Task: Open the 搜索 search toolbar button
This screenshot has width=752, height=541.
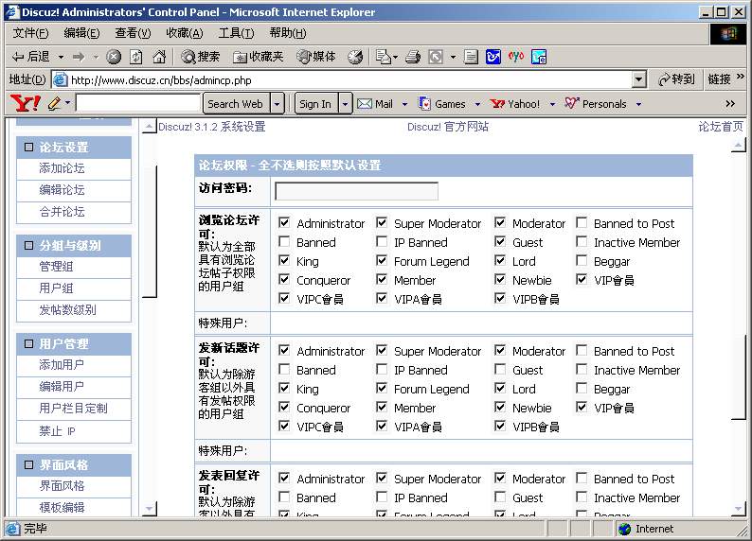Action: (201, 57)
